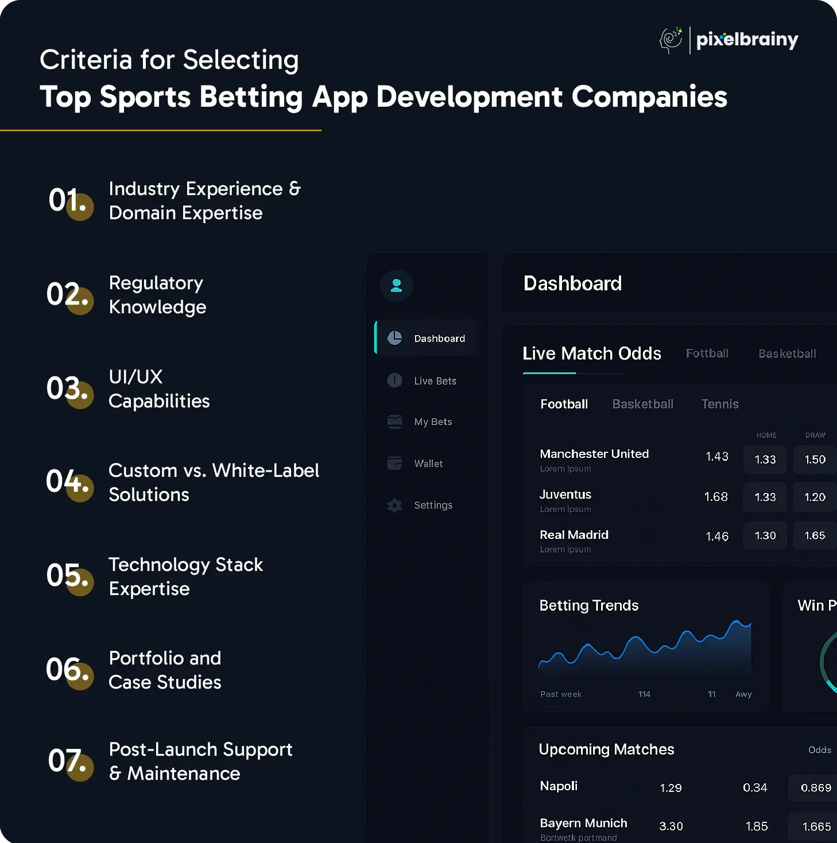
Task: Open the Wallet icon in sidebar
Action: [395, 463]
